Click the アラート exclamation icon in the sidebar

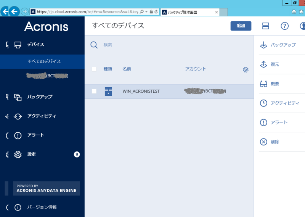coord(18,135)
